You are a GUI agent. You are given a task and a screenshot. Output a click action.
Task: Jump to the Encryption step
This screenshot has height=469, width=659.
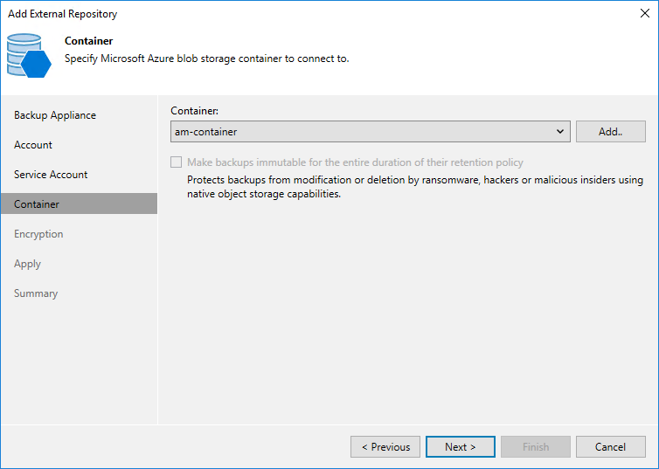[38, 234]
